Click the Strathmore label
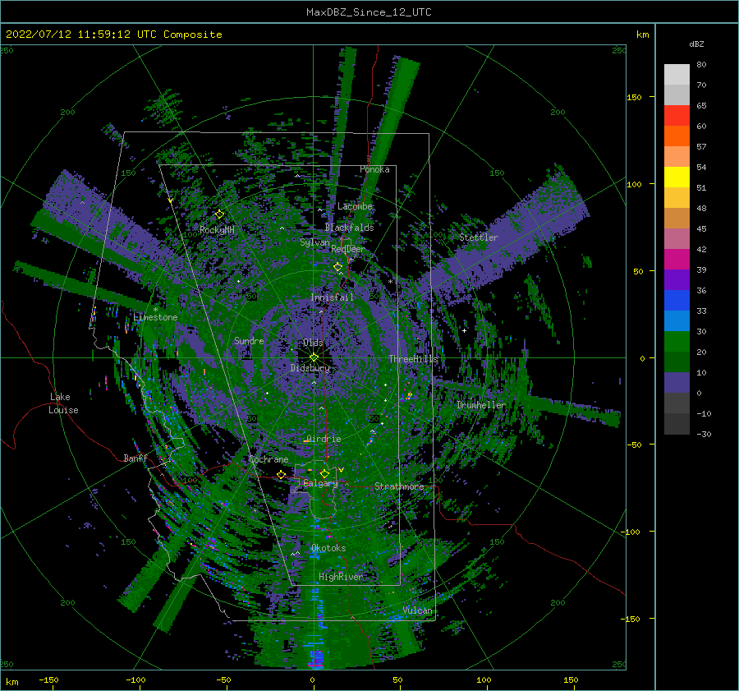 399,486
